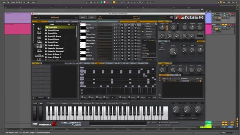Click the Avenger logo
Screen dimensions: 240x135
[189, 17]
